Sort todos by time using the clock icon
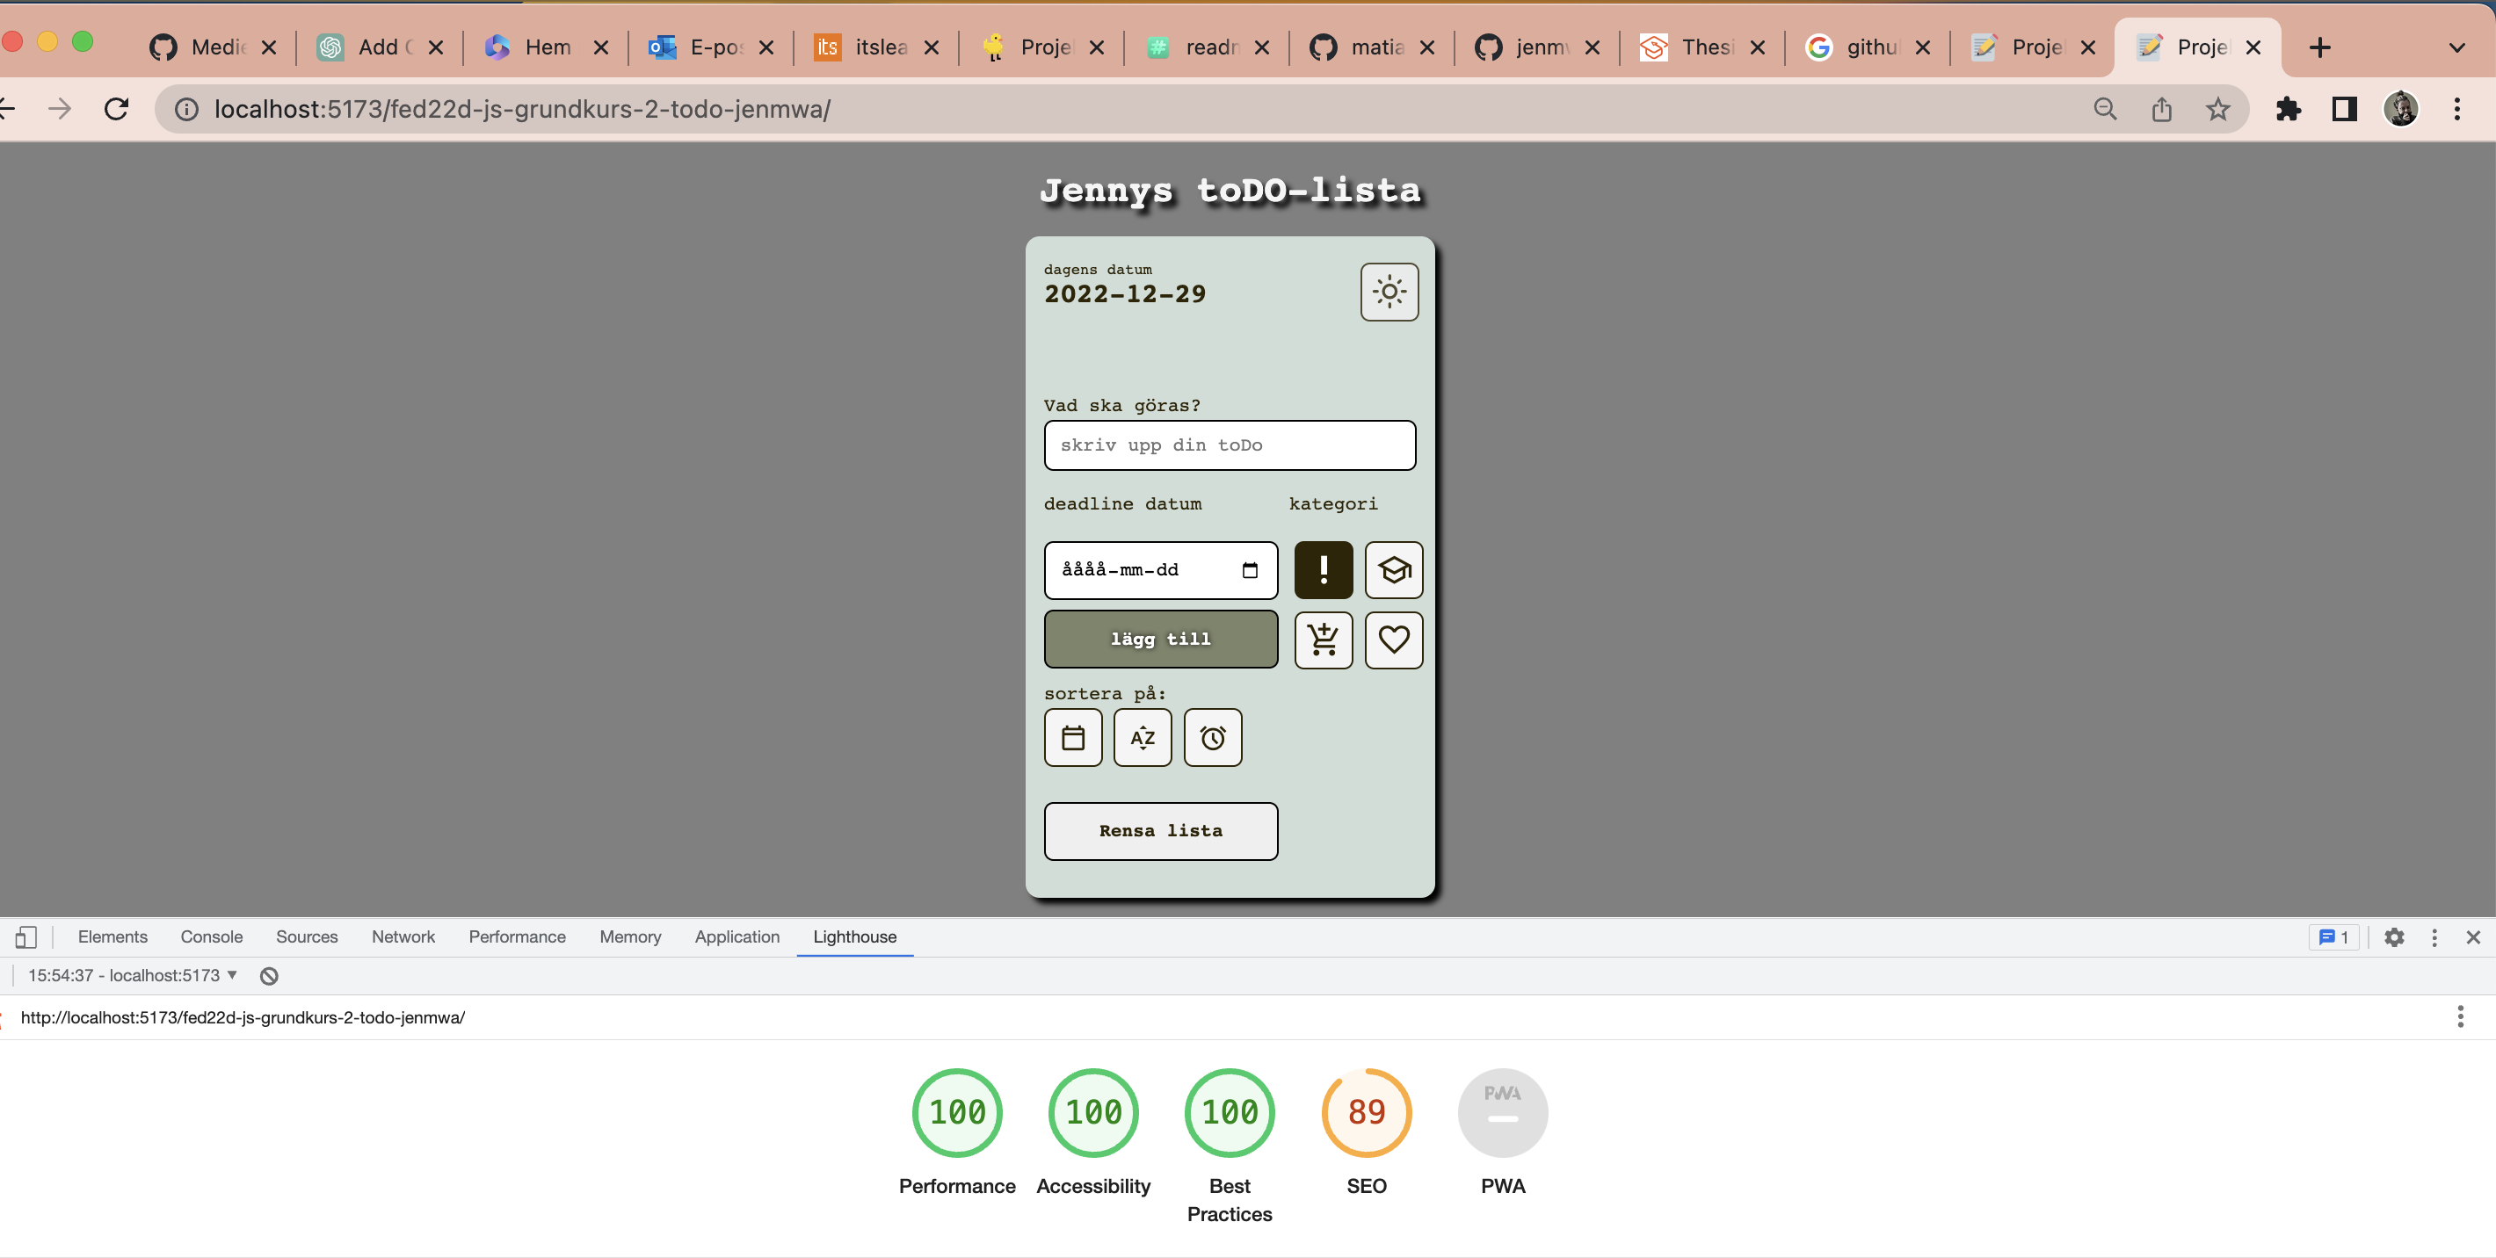2496x1258 pixels. click(x=1212, y=737)
